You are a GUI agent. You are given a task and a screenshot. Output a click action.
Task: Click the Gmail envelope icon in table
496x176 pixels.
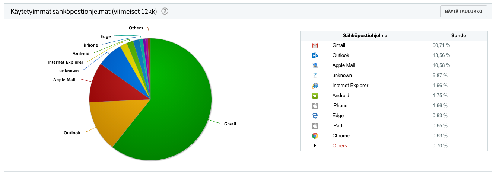click(315, 45)
